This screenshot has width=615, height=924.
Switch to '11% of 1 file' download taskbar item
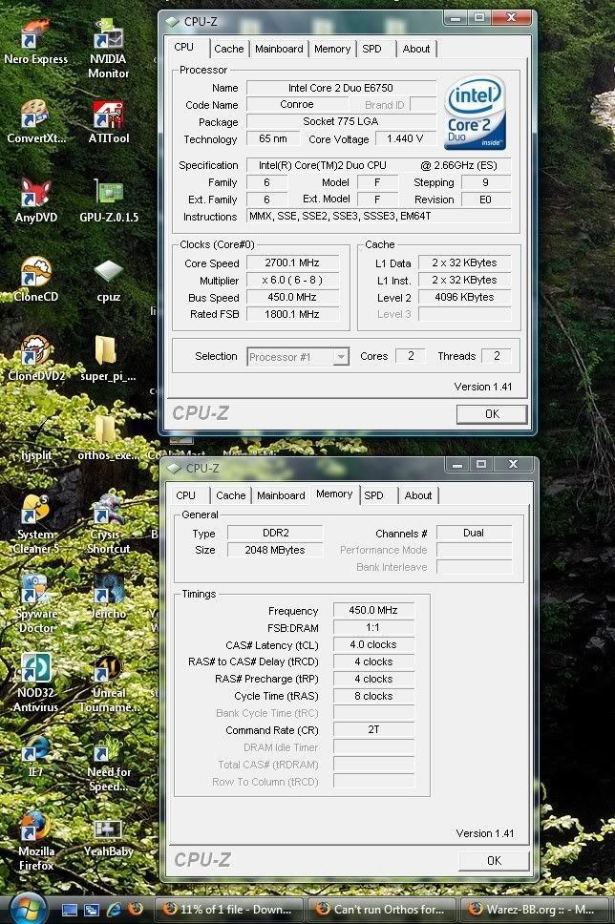point(229,910)
